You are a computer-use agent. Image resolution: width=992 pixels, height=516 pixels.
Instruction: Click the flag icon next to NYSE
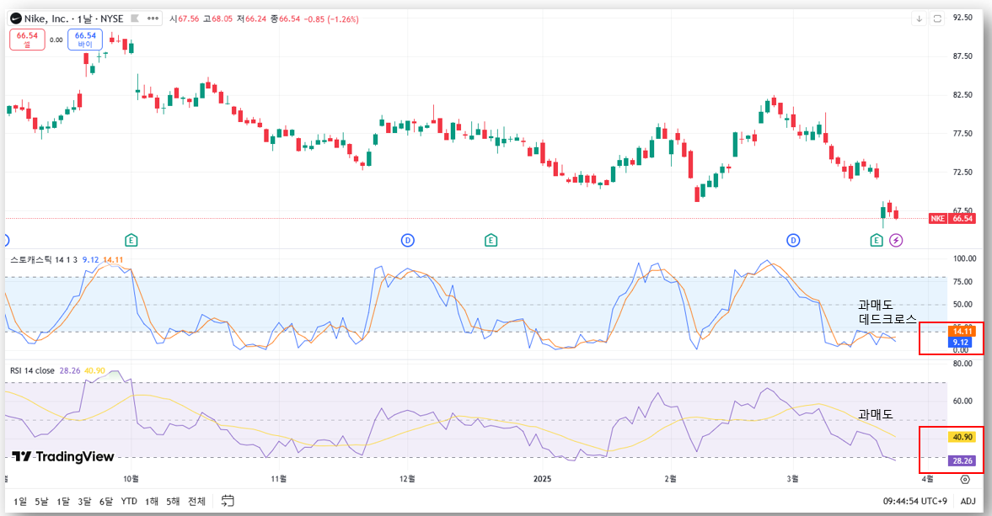coord(135,19)
